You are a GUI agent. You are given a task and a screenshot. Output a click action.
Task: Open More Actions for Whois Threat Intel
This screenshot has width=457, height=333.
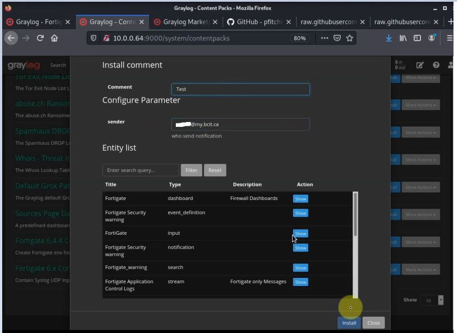[420, 159]
